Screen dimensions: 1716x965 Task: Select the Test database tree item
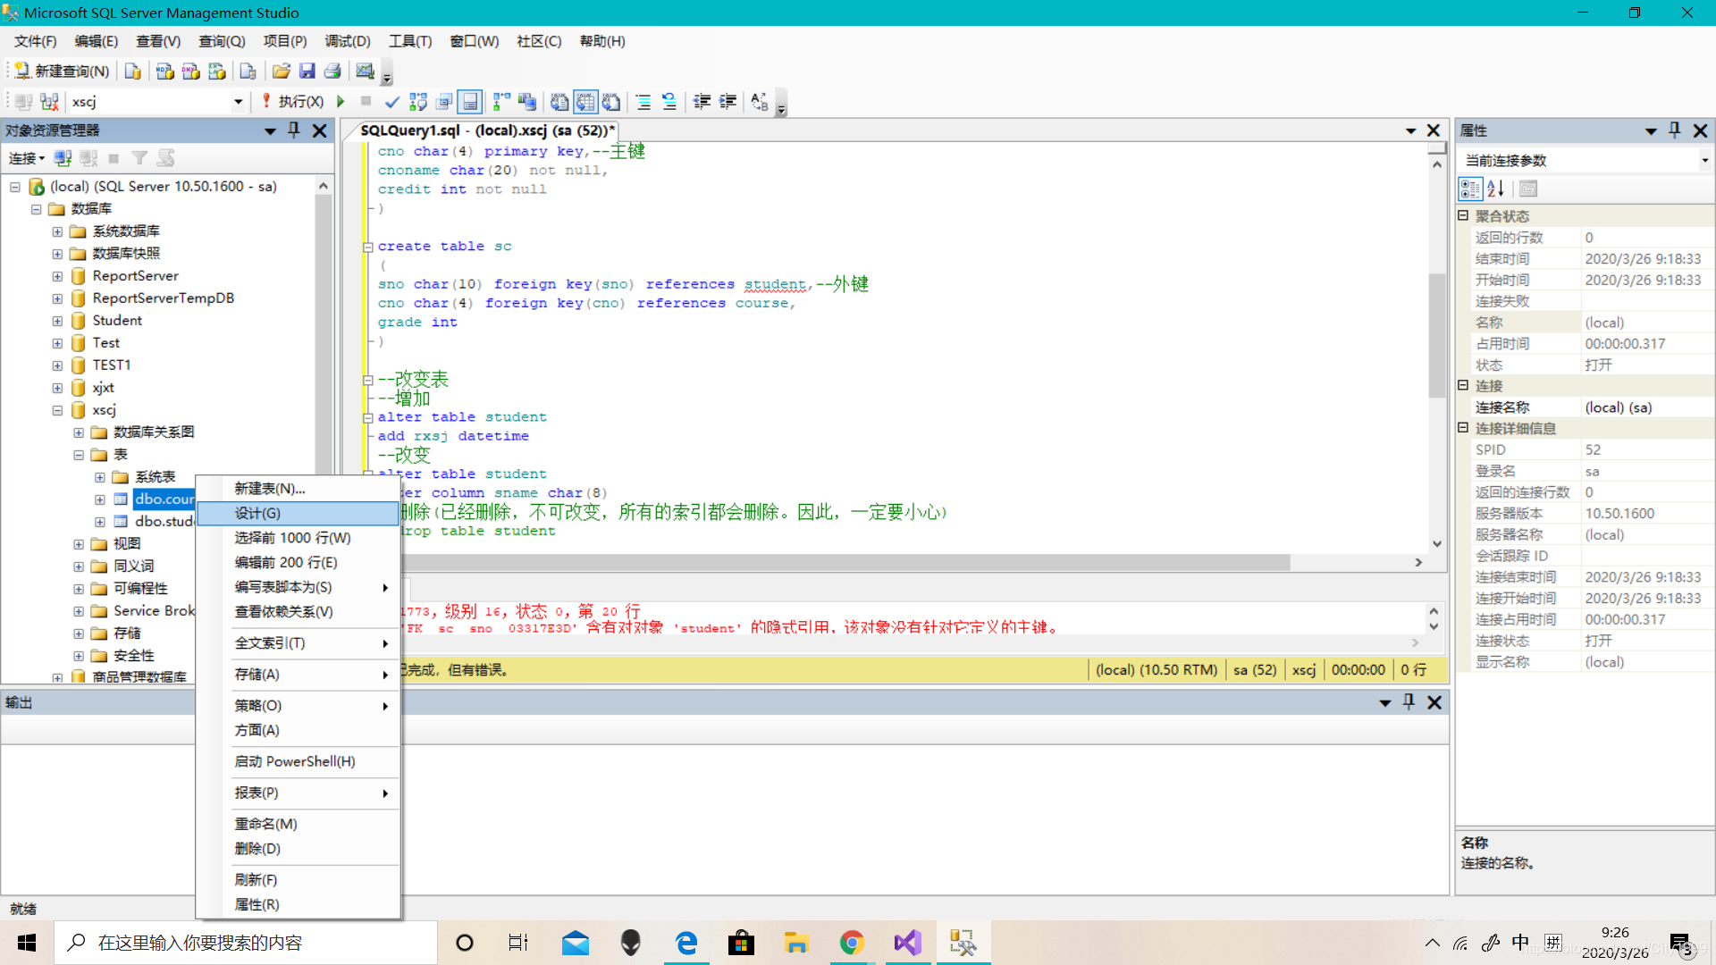pyautogui.click(x=105, y=343)
